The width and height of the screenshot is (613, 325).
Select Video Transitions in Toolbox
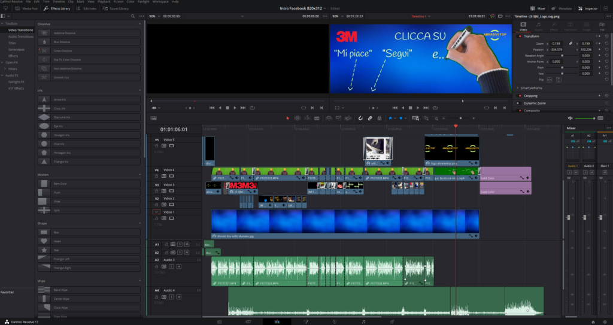(x=21, y=30)
